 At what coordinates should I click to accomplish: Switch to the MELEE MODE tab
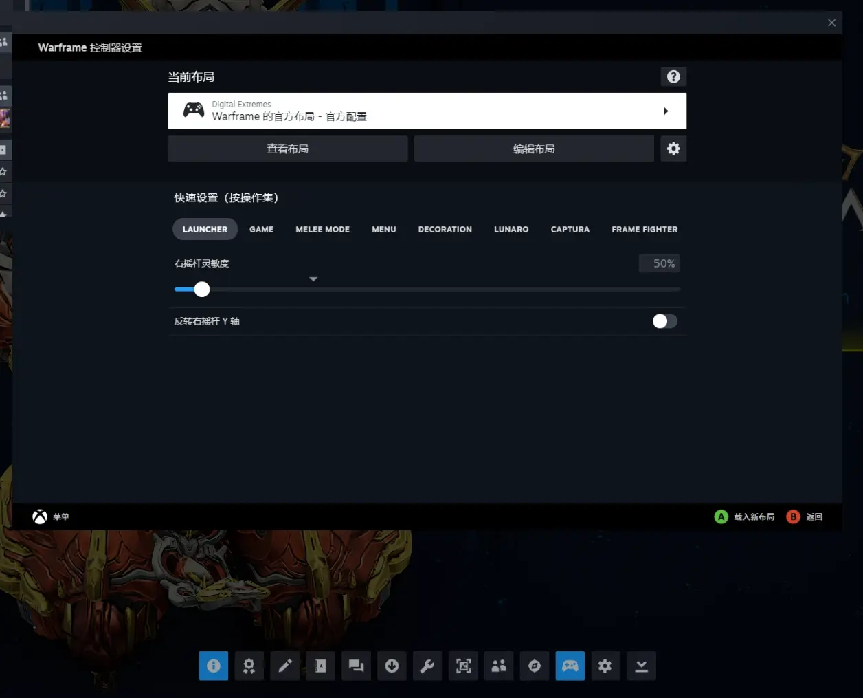point(322,229)
